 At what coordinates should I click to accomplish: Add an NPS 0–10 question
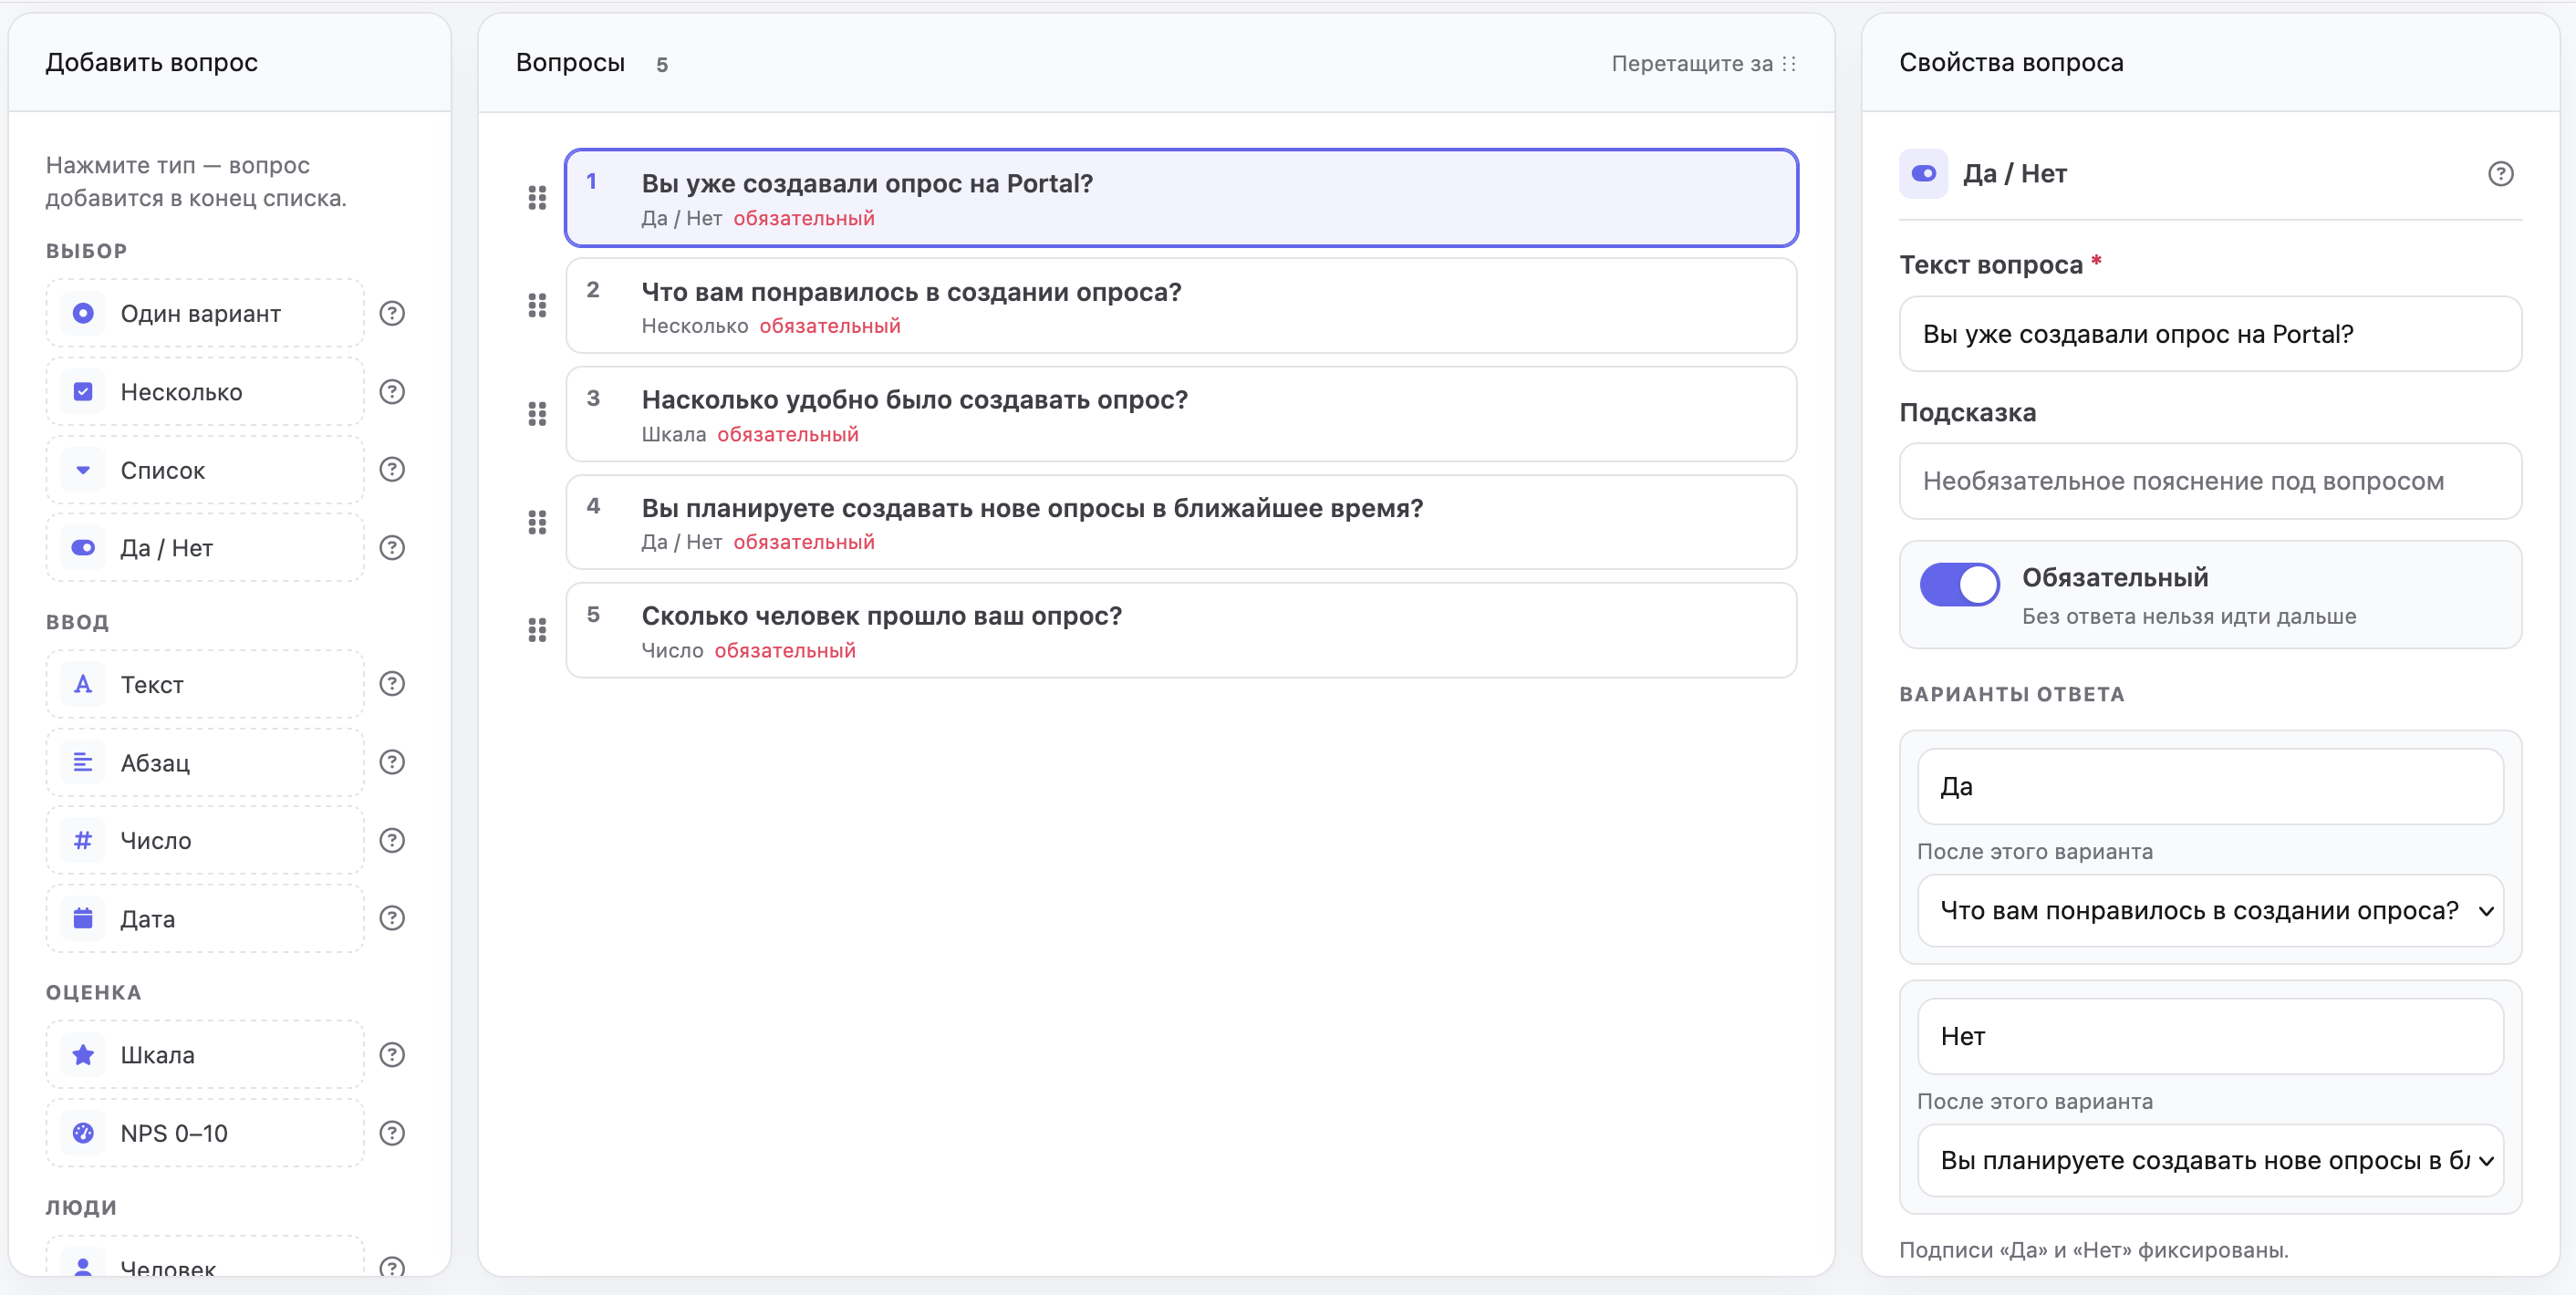(x=205, y=1132)
